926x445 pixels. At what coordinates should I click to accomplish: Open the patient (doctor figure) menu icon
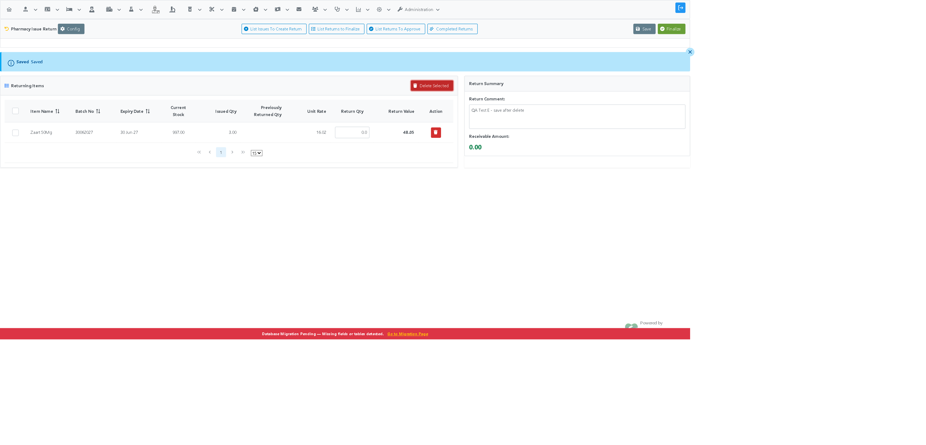click(x=26, y=10)
